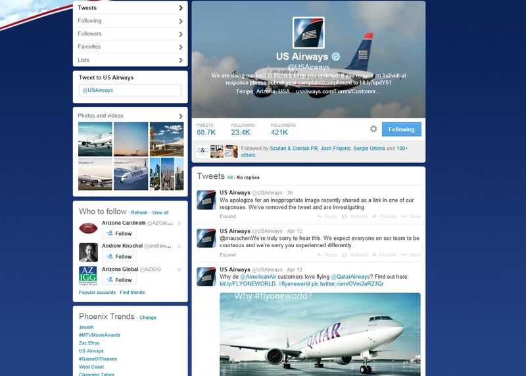Click the #MTVMovieAwards trend link
This screenshot has width=526, height=376.
[x=99, y=335]
